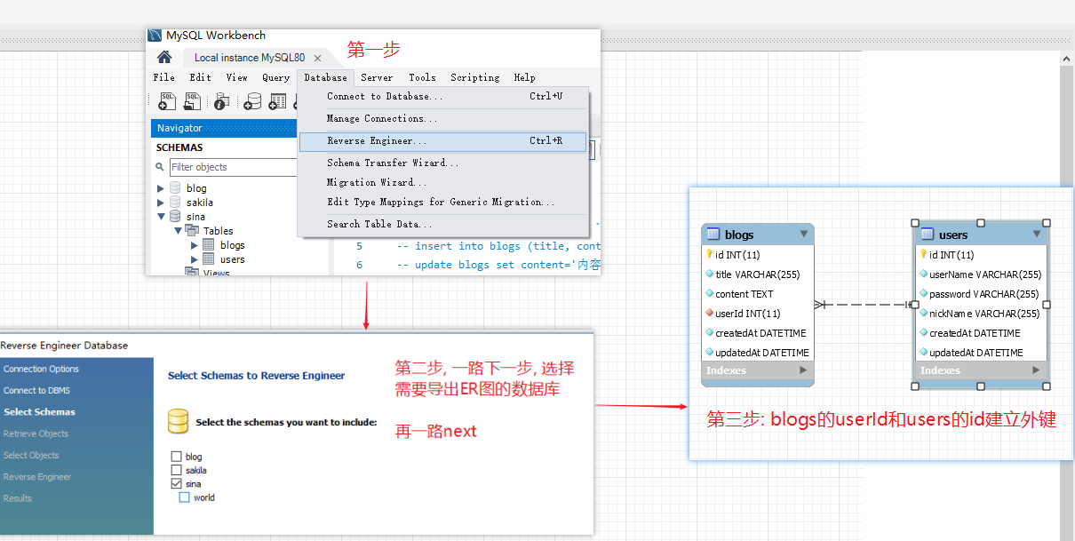The height and width of the screenshot is (541, 1075).
Task: Go to Results wizard step
Action: click(x=18, y=498)
